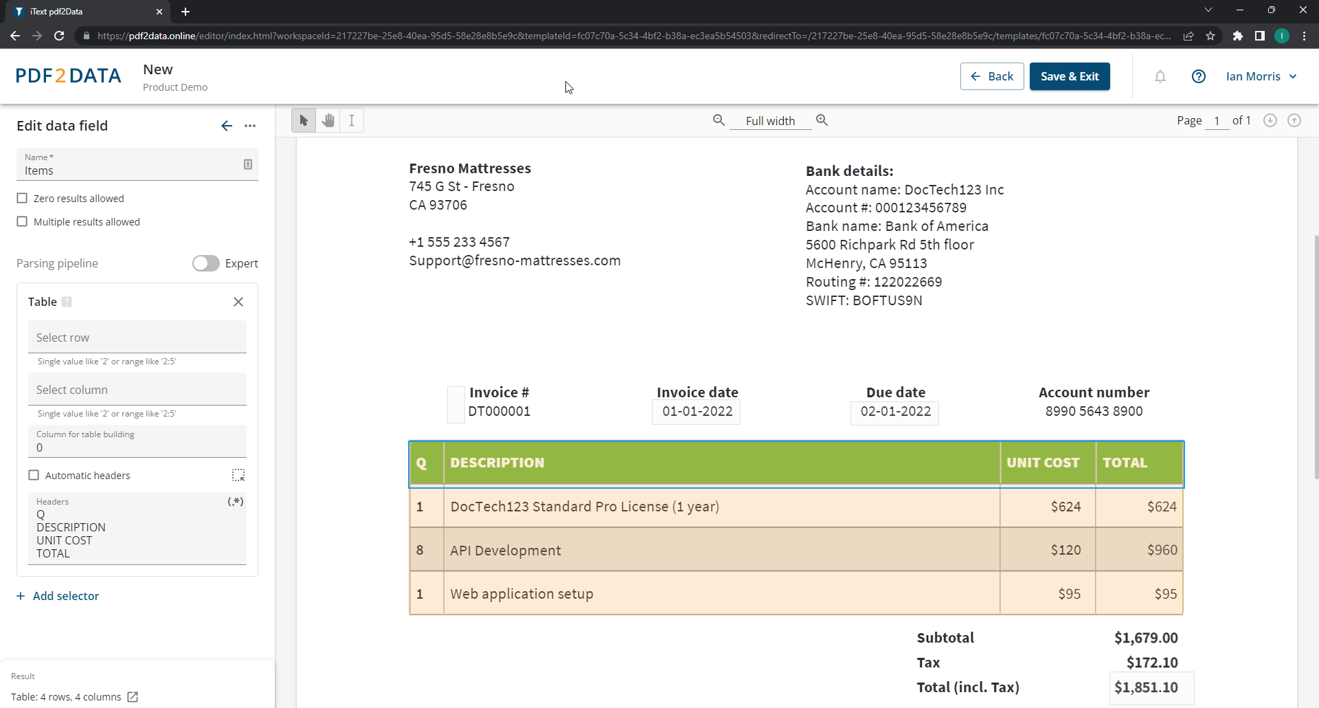Enable Zero results allowed checkbox
Viewport: 1319px width, 708px height.
click(23, 199)
